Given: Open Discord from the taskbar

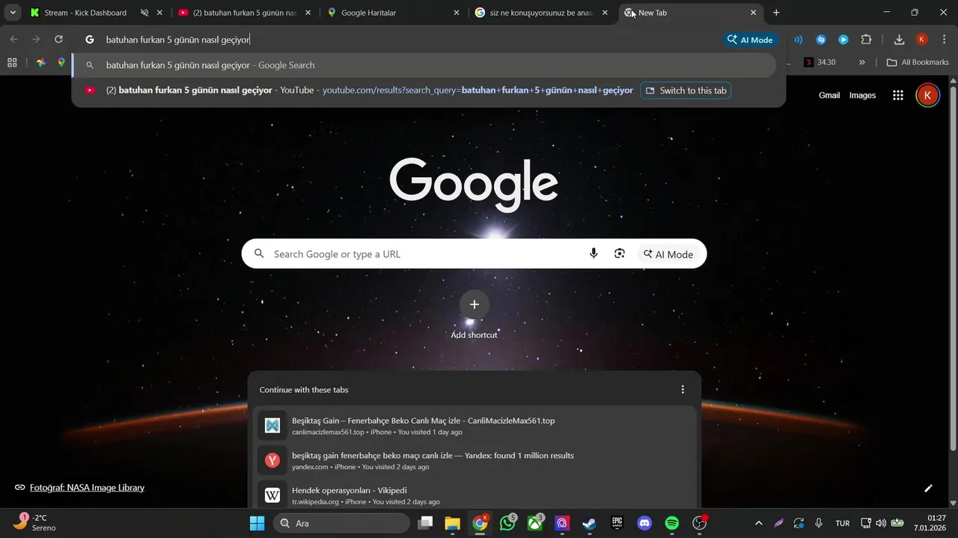Looking at the screenshot, I should coord(644,523).
